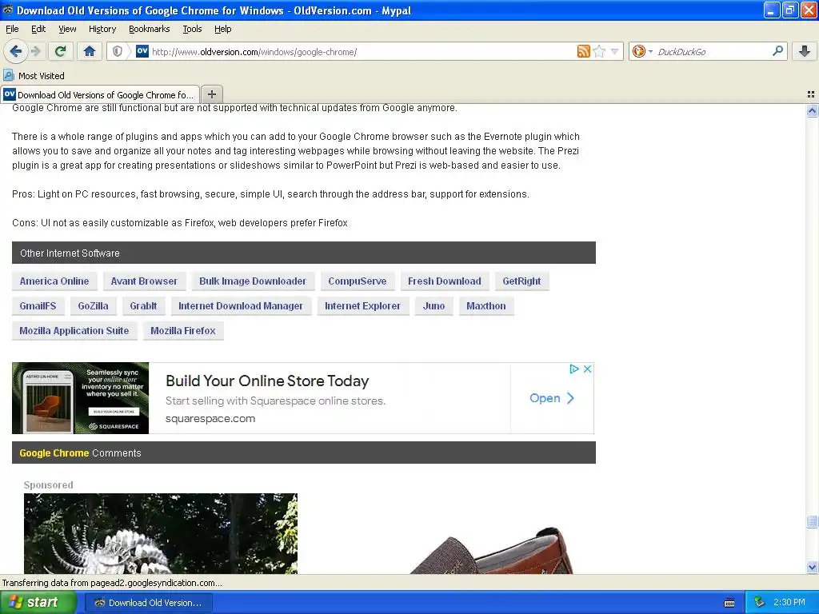
Task: Bookmark this page with the star icon
Action: click(599, 51)
